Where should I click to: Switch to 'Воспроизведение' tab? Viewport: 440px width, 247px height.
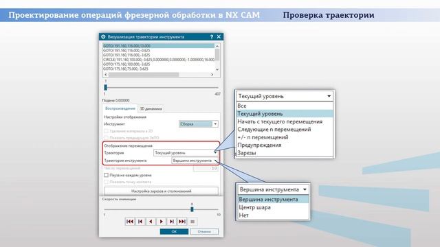click(x=120, y=108)
